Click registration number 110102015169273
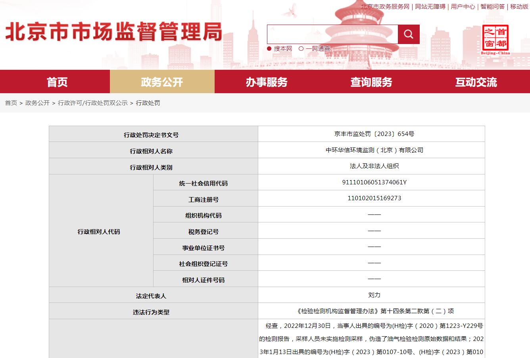 [x=374, y=198]
